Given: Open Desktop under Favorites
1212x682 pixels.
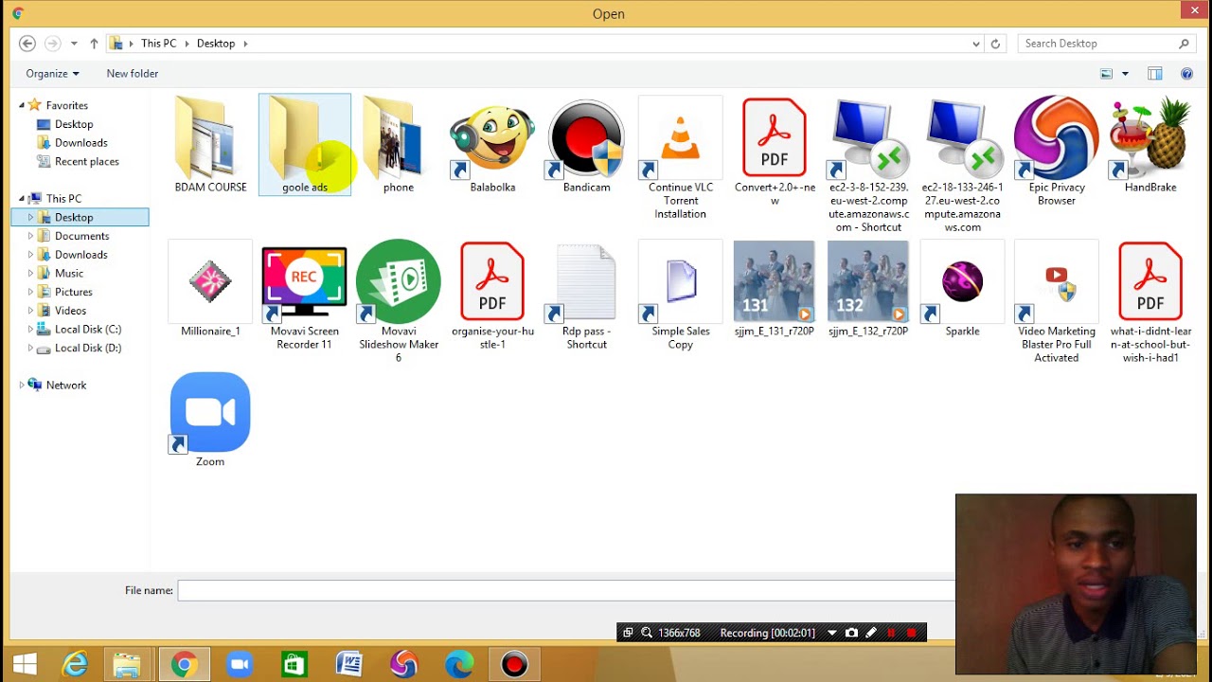Looking at the screenshot, I should coord(74,124).
